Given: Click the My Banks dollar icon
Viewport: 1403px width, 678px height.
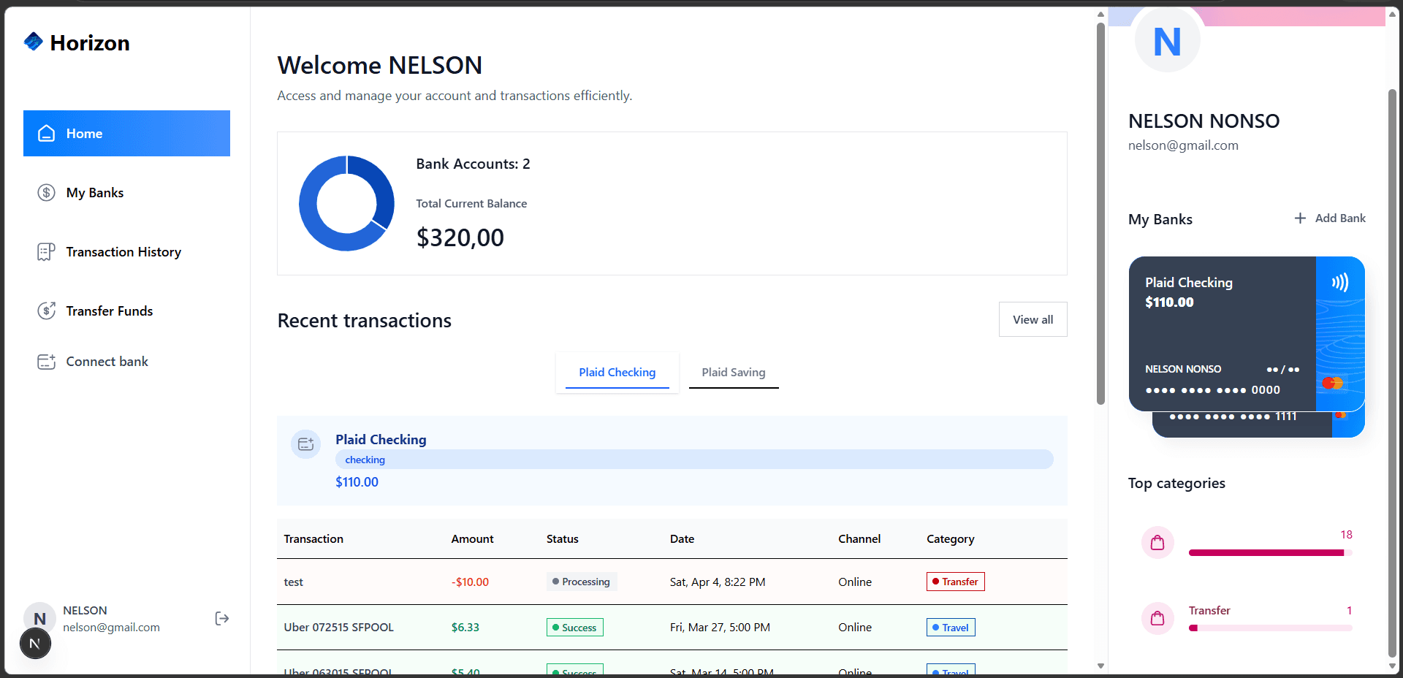Looking at the screenshot, I should coord(47,193).
